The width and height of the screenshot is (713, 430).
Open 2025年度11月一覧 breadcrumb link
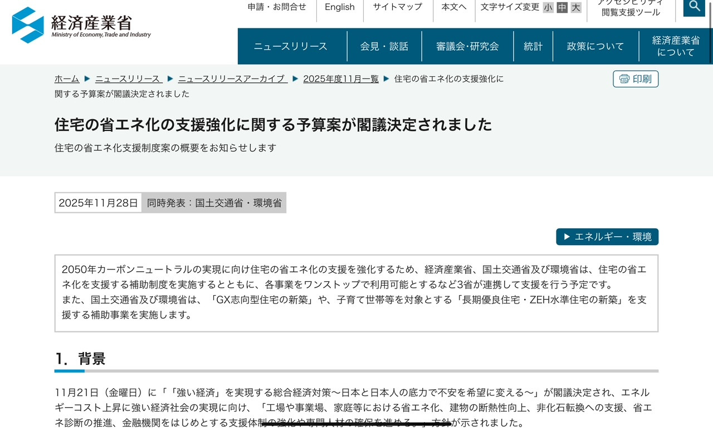pos(340,79)
